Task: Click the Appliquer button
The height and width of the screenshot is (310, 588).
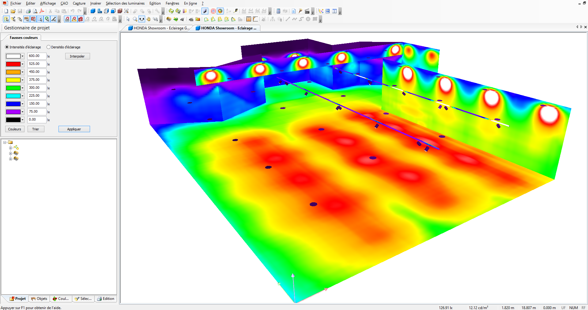Action: [74, 129]
